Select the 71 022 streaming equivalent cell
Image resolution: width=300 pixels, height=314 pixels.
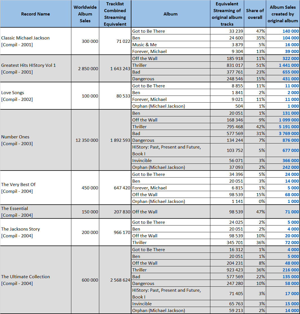115,41
